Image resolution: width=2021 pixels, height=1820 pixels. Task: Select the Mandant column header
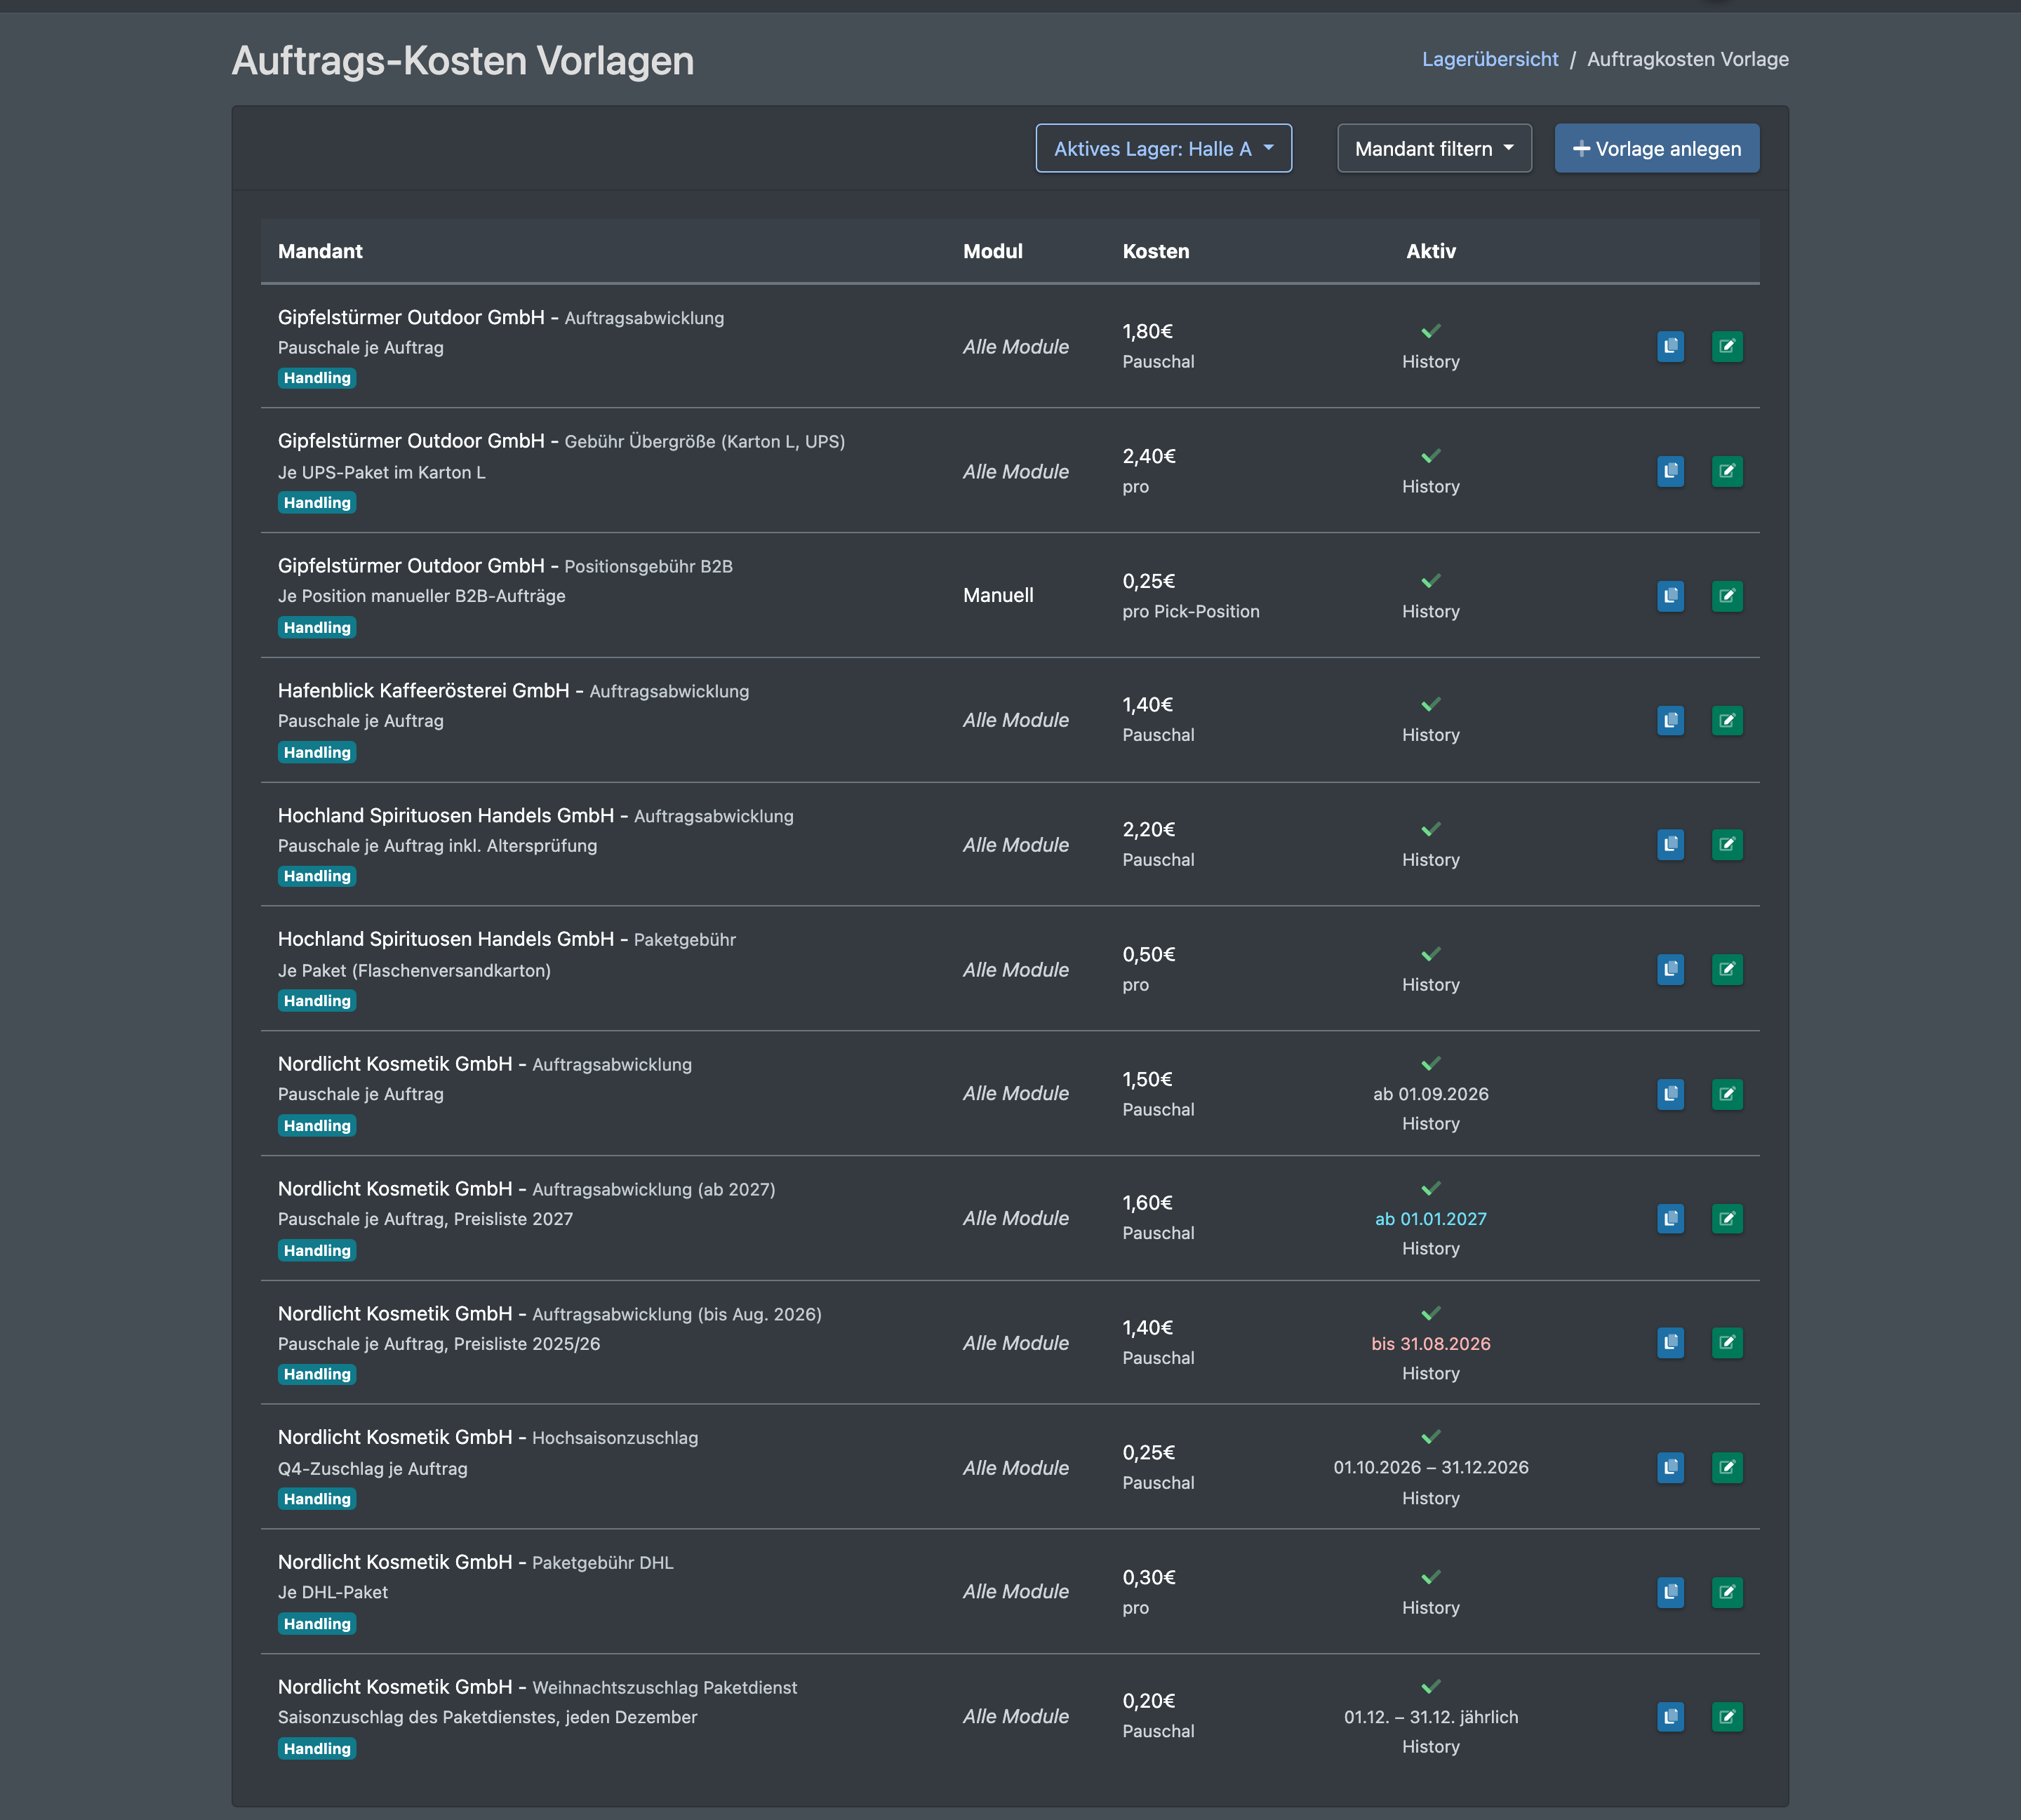pyautogui.click(x=320, y=251)
